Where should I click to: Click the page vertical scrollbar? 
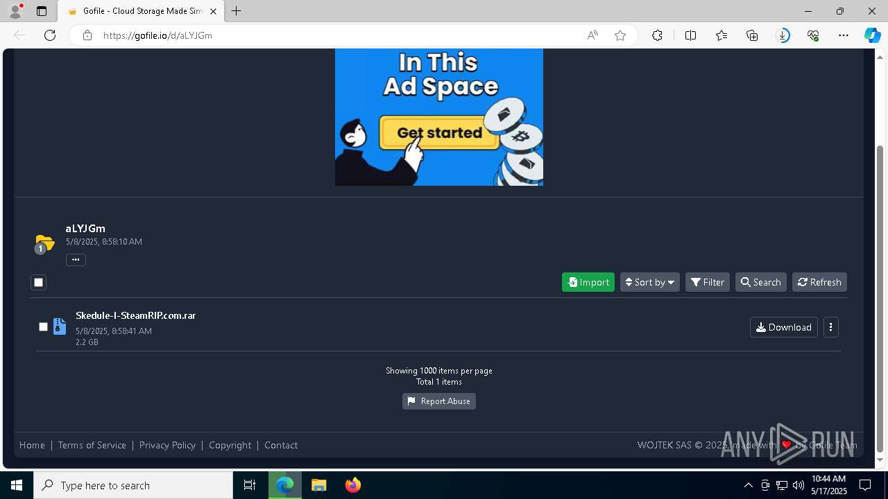point(880,298)
